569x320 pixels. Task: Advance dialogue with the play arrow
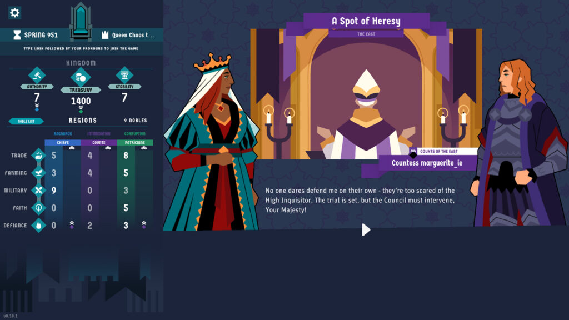tap(366, 229)
